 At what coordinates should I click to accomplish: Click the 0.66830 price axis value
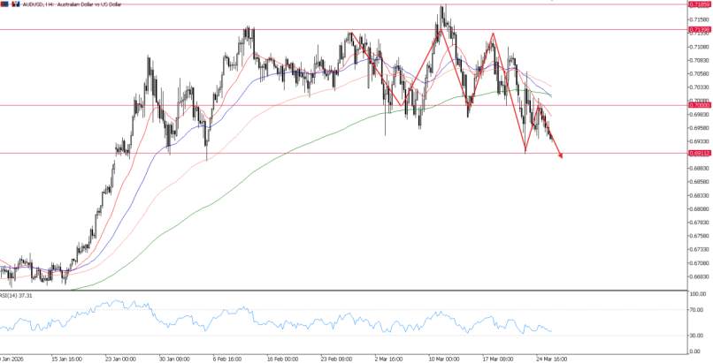click(x=701, y=276)
